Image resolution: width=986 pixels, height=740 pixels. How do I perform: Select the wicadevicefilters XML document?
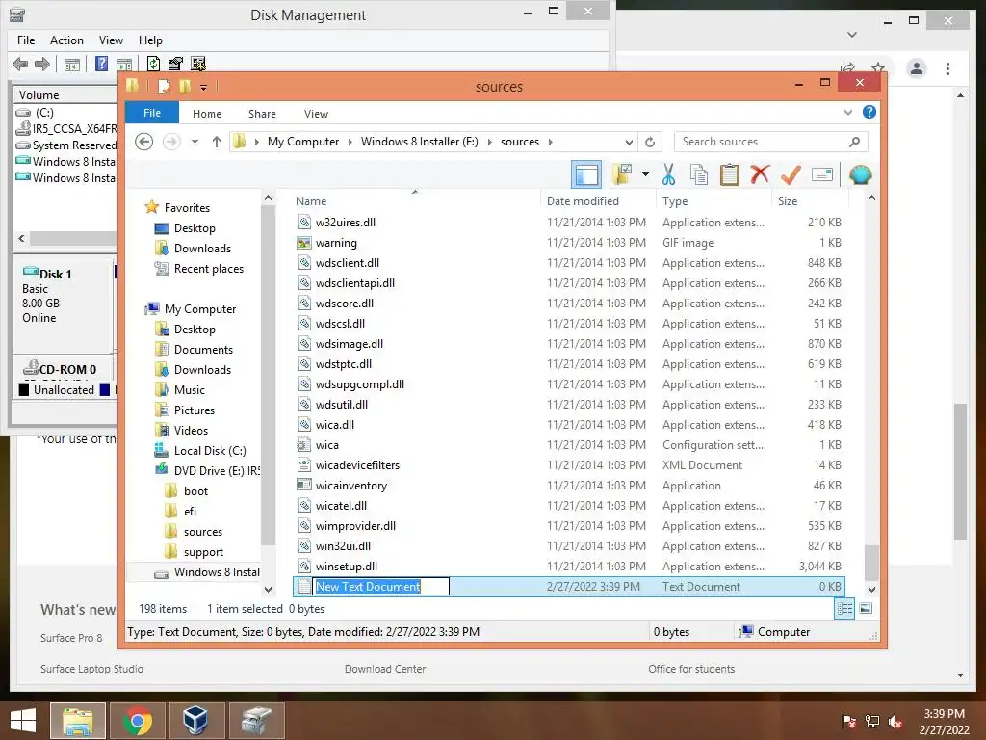click(x=569, y=465)
